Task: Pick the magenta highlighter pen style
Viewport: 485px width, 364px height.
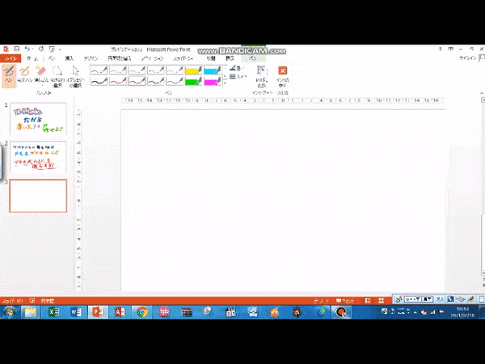Action: pos(212,81)
